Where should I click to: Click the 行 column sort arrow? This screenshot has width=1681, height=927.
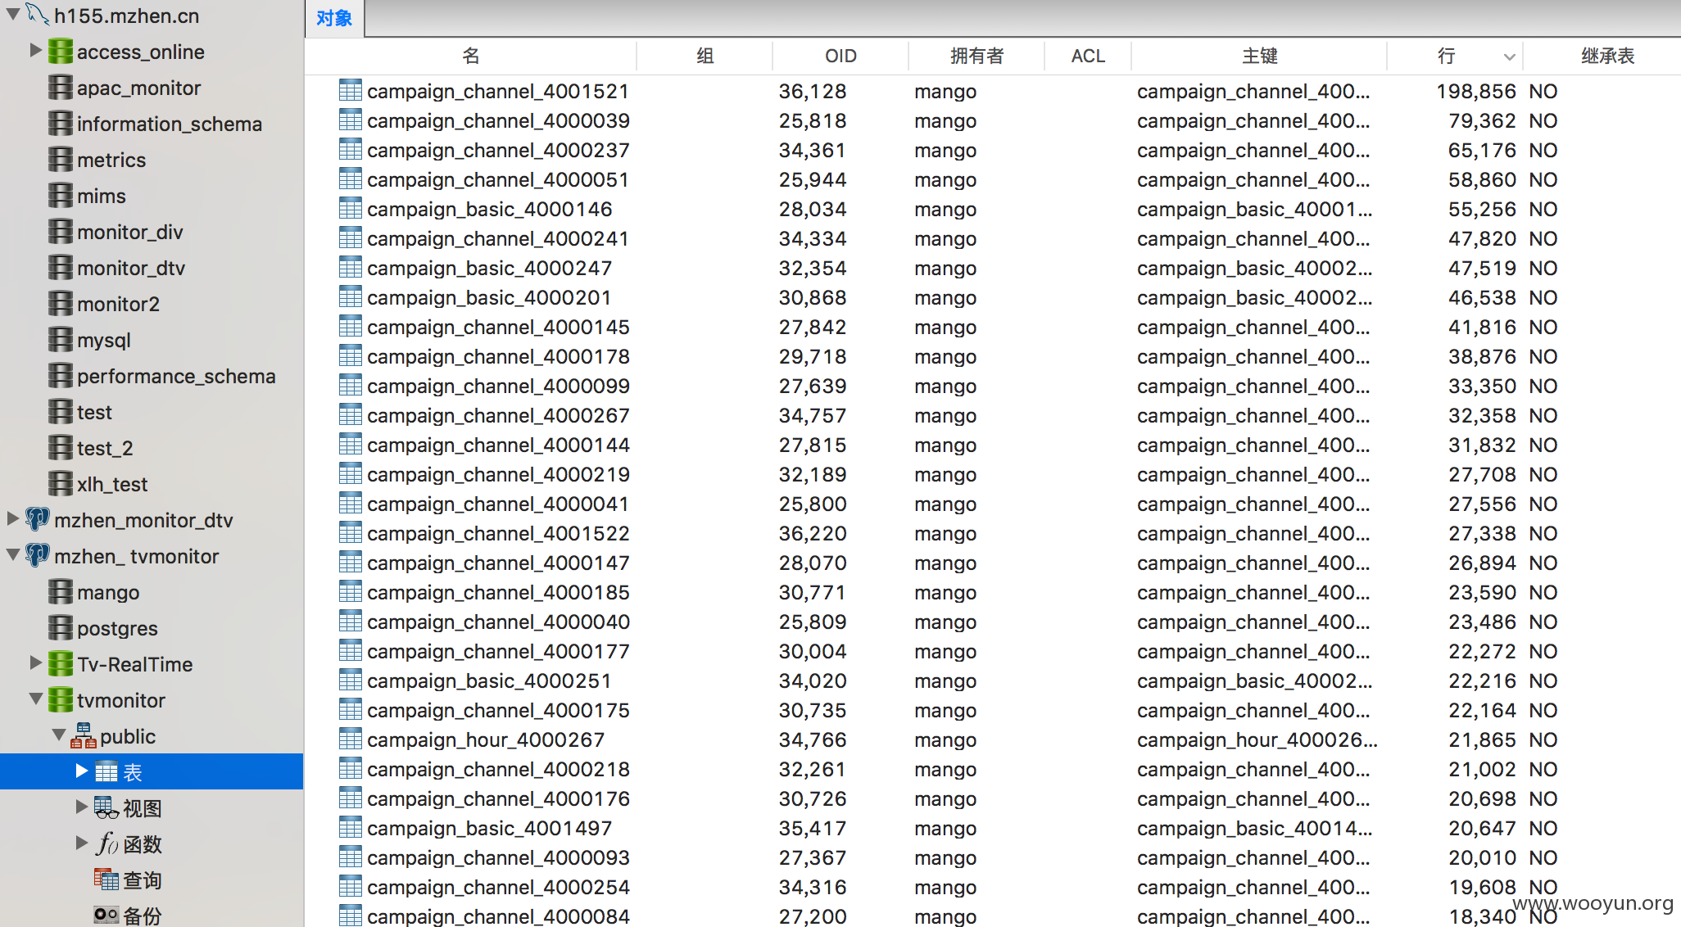1509,57
